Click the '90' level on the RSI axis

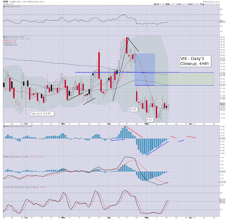pyautogui.click(x=221, y=9)
